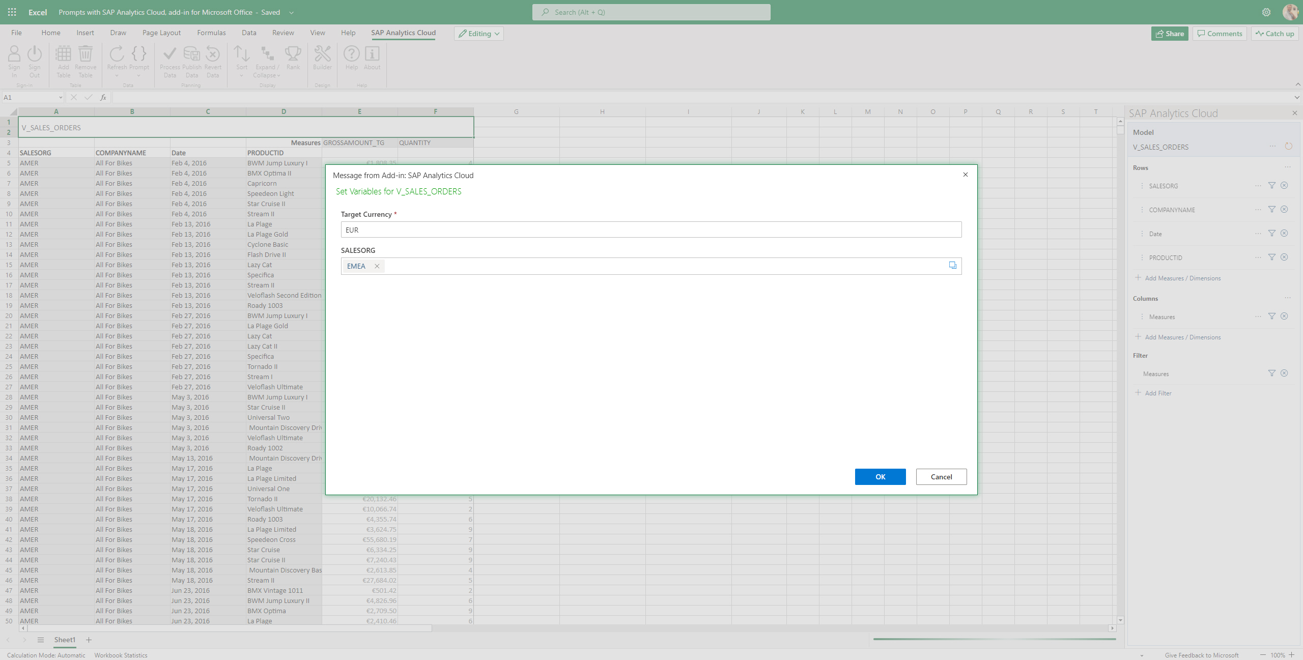Confirm variables with the OK button
Screen dimensions: 1303x660
pyautogui.click(x=880, y=477)
